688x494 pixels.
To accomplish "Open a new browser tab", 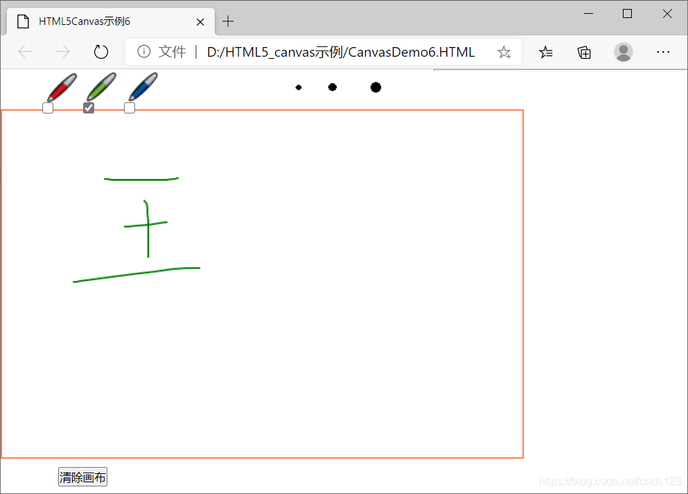I will 228,21.
